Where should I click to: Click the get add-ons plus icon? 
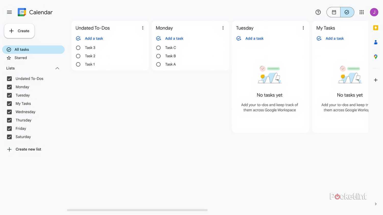[x=376, y=80]
